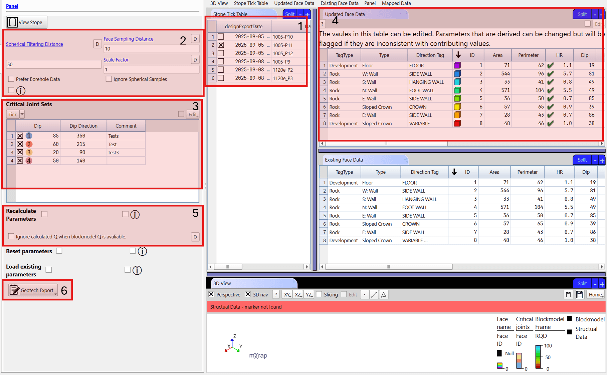Tick the 1005-P10 row checkbox
Image resolution: width=607 pixels, height=375 pixels.
[x=221, y=37]
